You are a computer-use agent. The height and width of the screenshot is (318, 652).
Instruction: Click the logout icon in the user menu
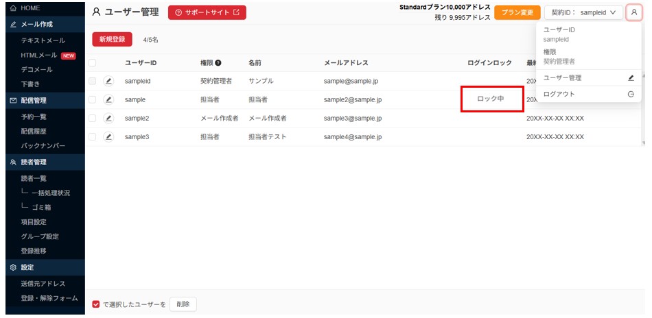pos(631,94)
